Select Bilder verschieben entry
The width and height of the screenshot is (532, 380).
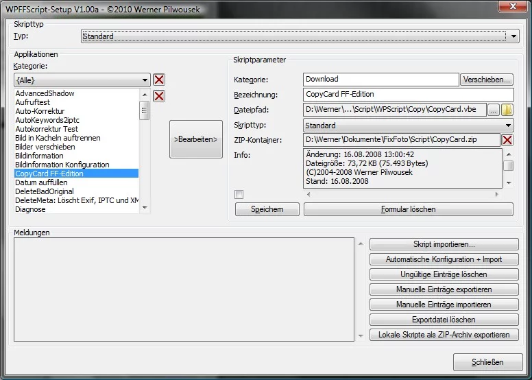pos(77,147)
